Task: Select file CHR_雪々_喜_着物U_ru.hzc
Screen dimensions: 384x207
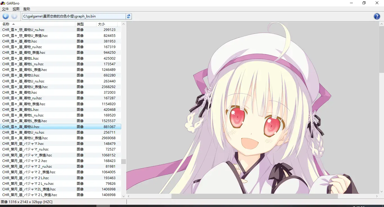Action: (x=60, y=132)
